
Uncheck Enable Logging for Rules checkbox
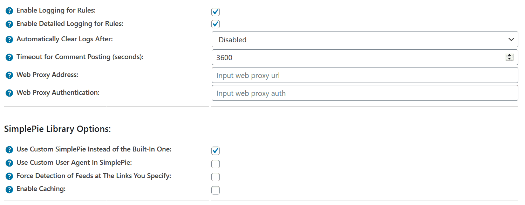tap(216, 12)
